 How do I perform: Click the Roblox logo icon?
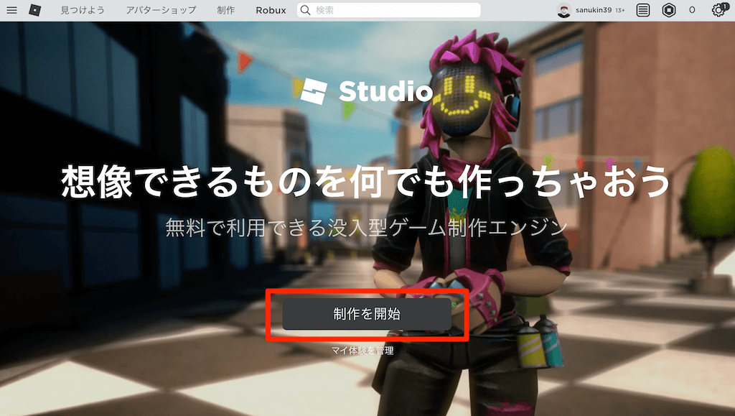pos(35,10)
